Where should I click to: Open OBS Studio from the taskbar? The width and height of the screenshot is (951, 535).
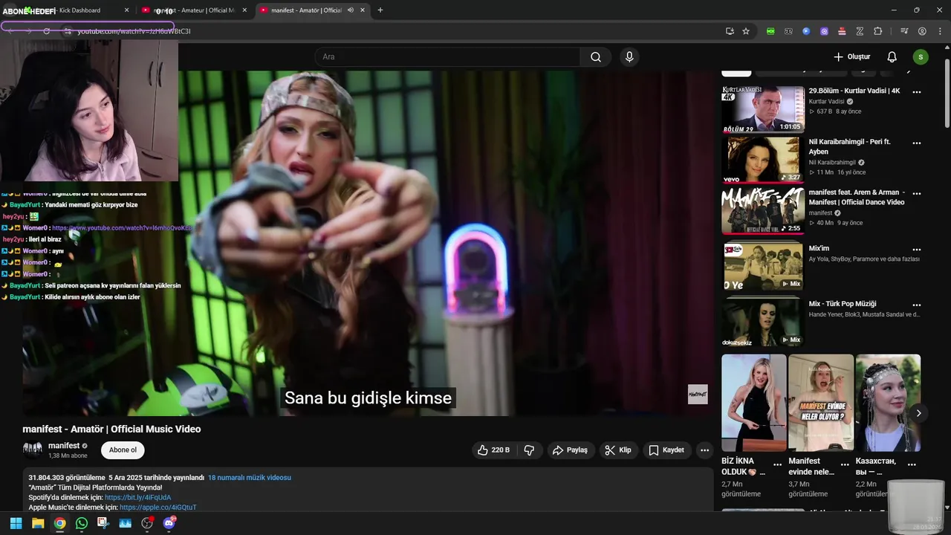147,523
